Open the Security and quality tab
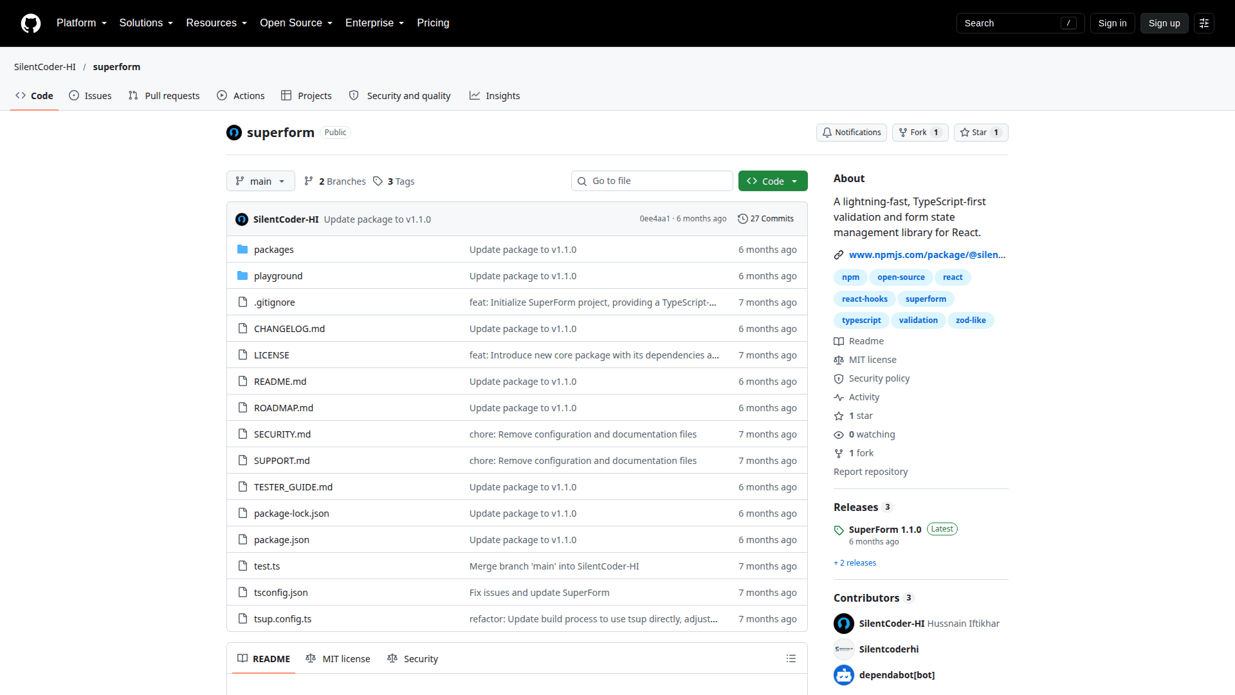Image resolution: width=1235 pixels, height=695 pixels. (x=399, y=96)
